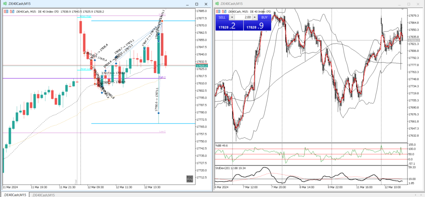Click the 2.00 volume input field
The image size is (425, 197).
tap(243, 17)
